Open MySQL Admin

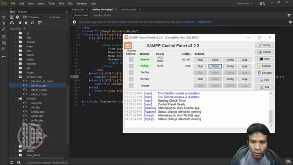[215, 66]
